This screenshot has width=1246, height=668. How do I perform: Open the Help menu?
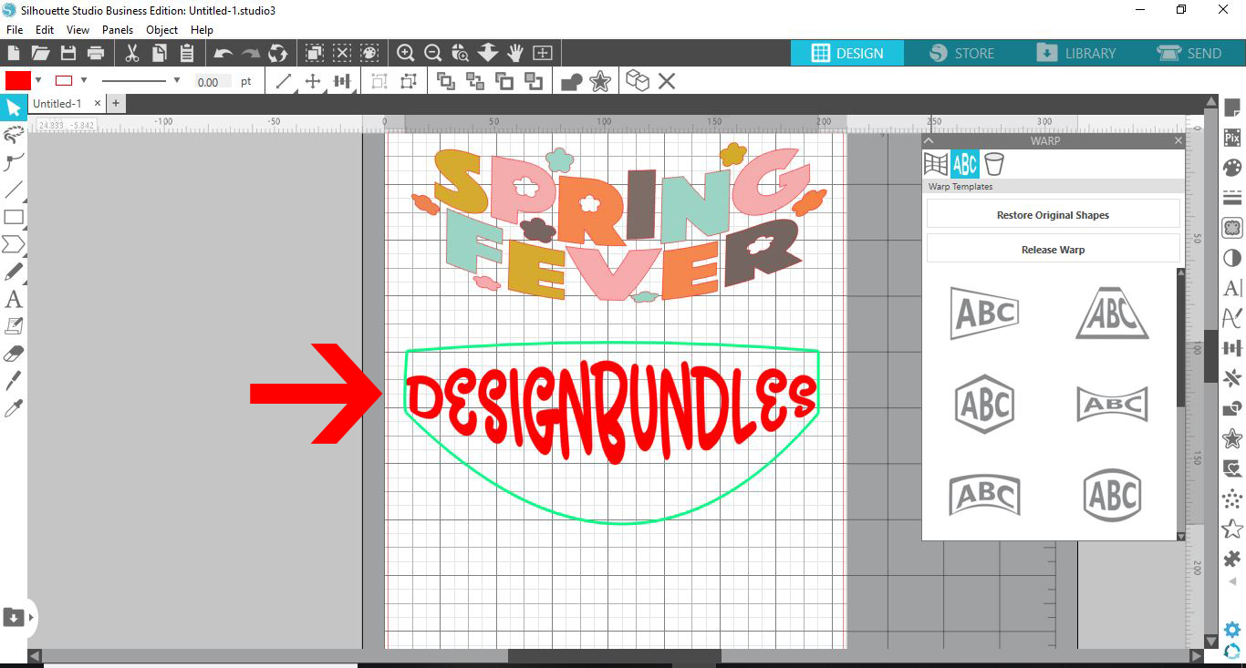(x=202, y=30)
